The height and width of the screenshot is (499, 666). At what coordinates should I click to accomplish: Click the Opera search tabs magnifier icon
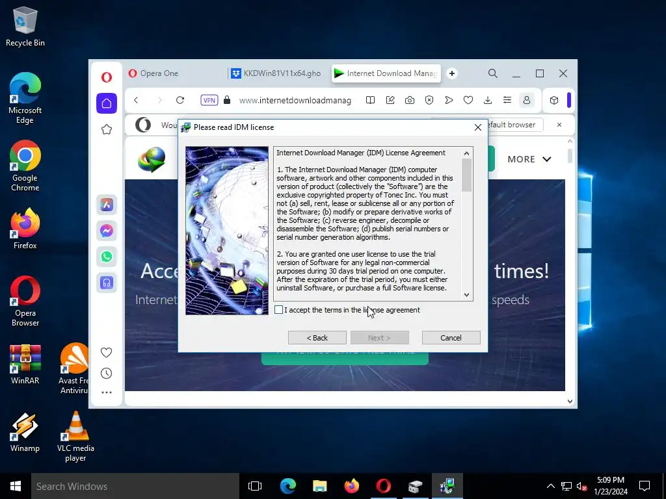pyautogui.click(x=493, y=73)
